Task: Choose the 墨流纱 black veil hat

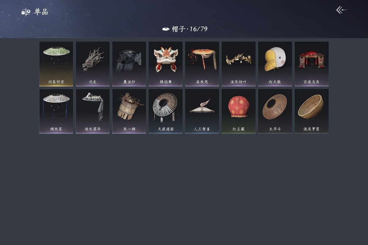Action: pyautogui.click(x=129, y=64)
